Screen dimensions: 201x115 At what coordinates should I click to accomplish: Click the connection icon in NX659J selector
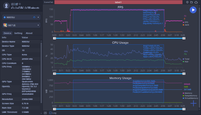click(34, 17)
